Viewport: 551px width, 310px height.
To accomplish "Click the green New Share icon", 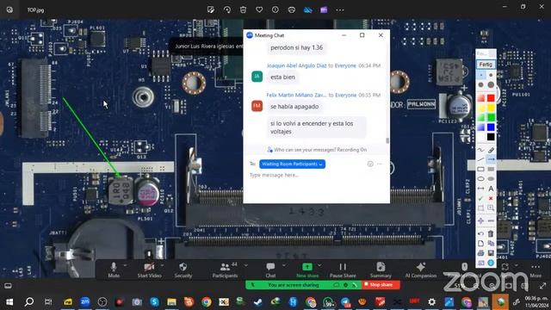I will pos(307,267).
